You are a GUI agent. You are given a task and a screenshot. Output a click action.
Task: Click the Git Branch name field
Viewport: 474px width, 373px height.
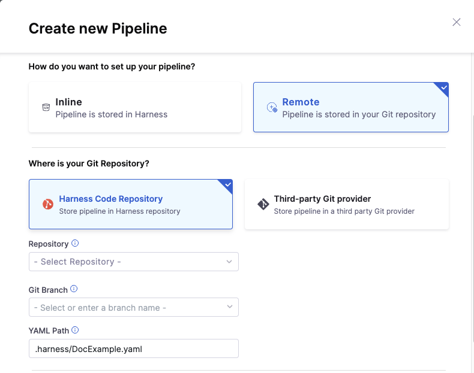[126, 307]
